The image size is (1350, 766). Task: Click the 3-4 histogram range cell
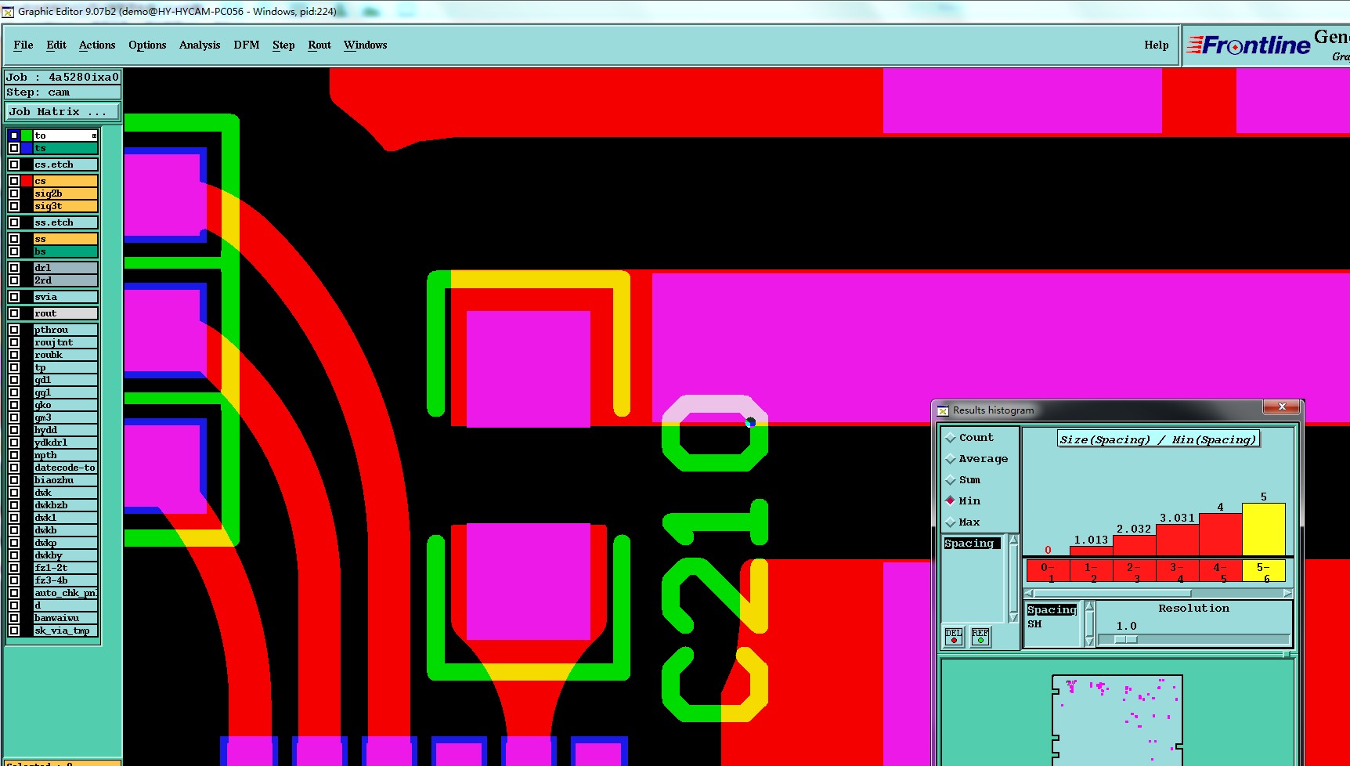(1177, 571)
